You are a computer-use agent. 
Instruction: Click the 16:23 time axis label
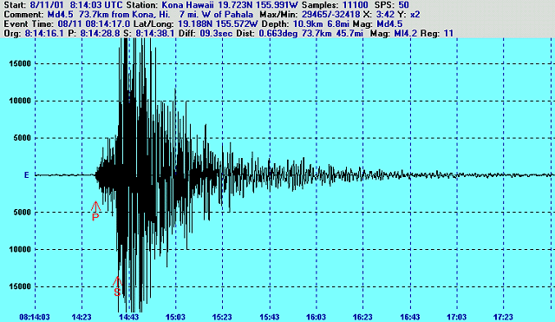click(362, 317)
